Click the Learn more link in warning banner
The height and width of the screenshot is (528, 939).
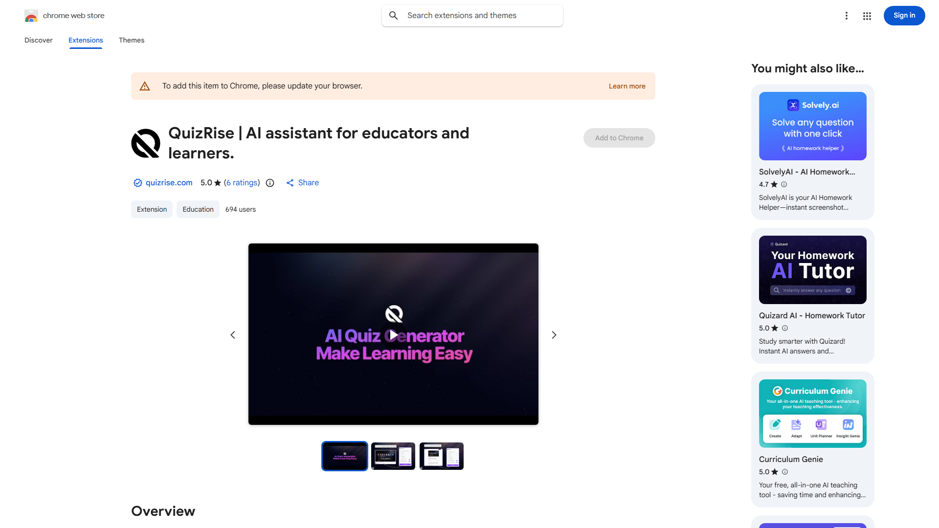tap(627, 86)
